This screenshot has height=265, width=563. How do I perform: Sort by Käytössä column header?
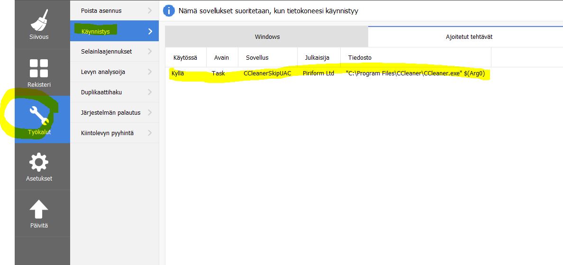186,57
